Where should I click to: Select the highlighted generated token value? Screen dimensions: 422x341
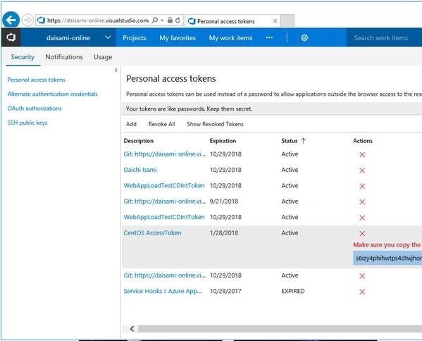[387, 258]
